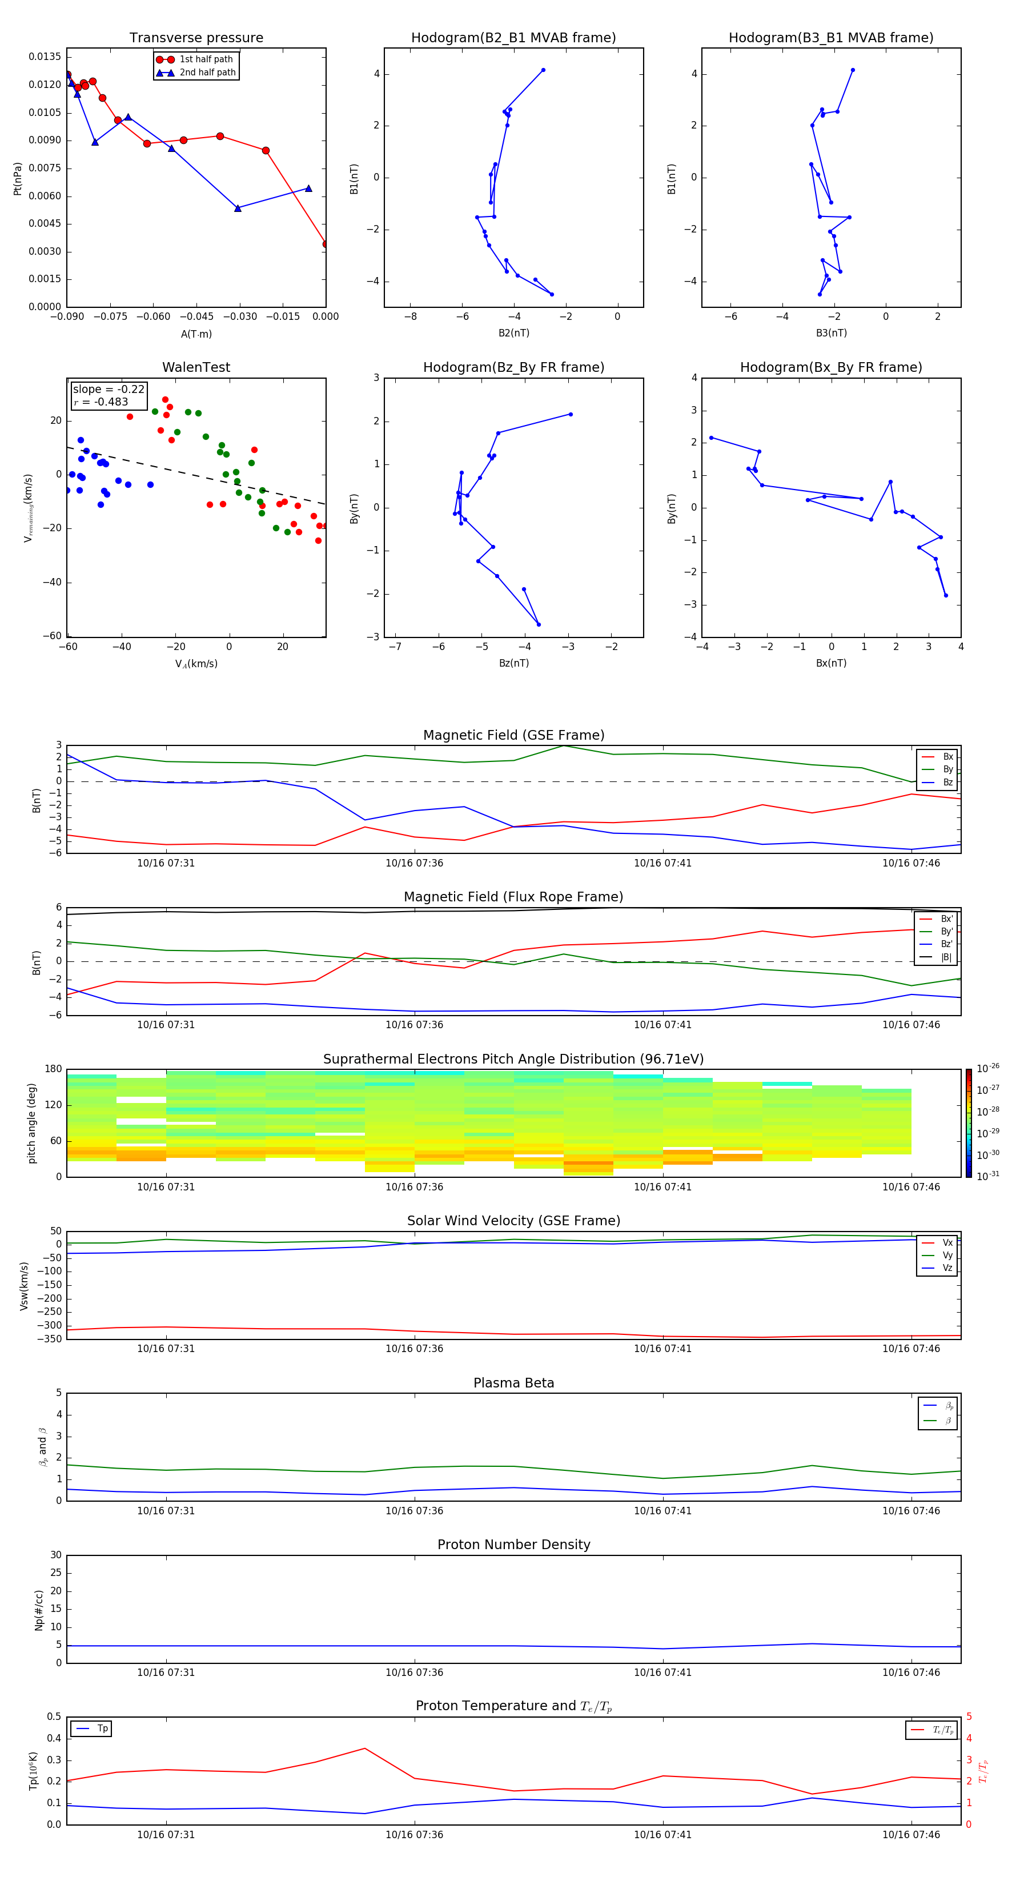Viewport: 1028px width, 1885px height.
Task: Click the Tp(10^6K) y-axis label
Action: click(x=33, y=1771)
